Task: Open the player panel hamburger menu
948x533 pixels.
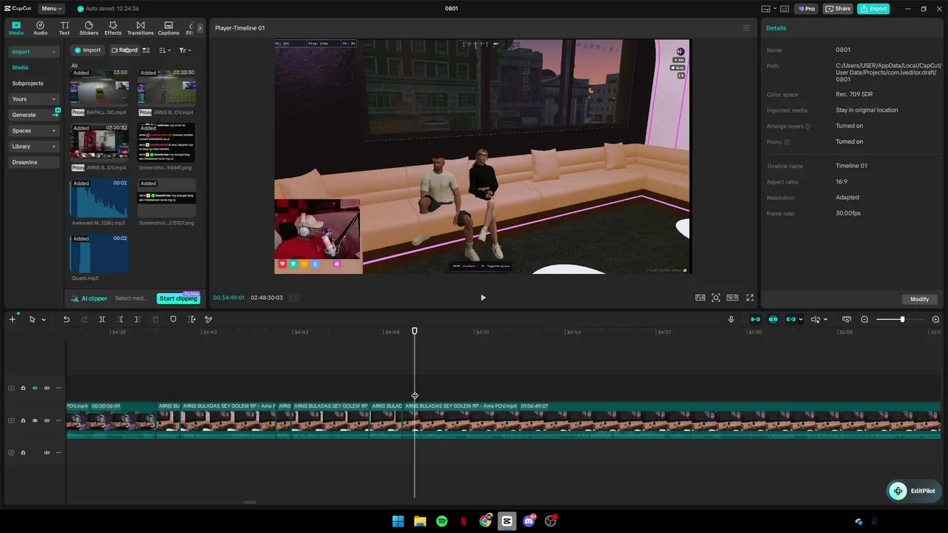Action: pyautogui.click(x=746, y=28)
